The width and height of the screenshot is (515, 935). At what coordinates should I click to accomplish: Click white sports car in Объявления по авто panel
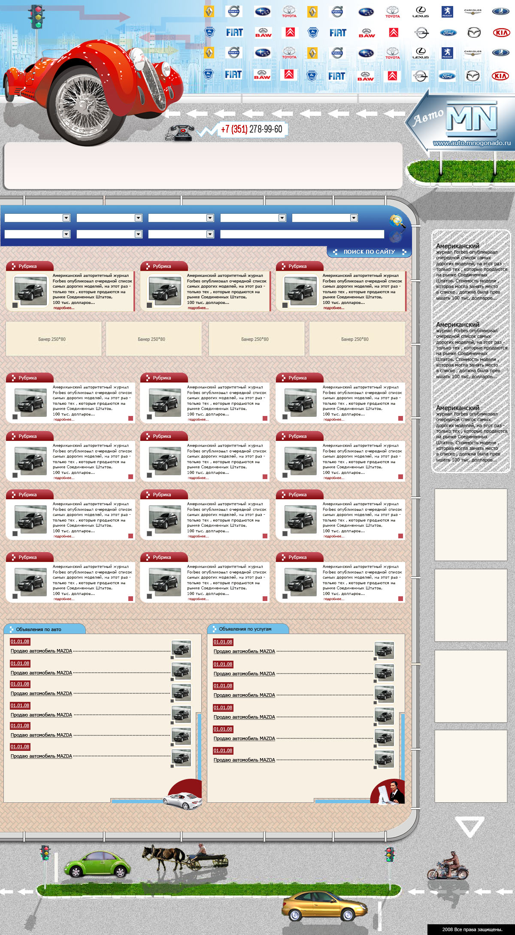point(182,800)
